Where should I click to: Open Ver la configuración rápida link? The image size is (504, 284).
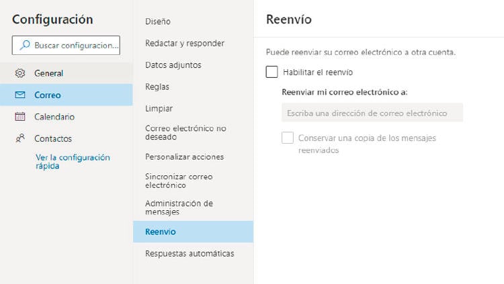pyautogui.click(x=73, y=161)
